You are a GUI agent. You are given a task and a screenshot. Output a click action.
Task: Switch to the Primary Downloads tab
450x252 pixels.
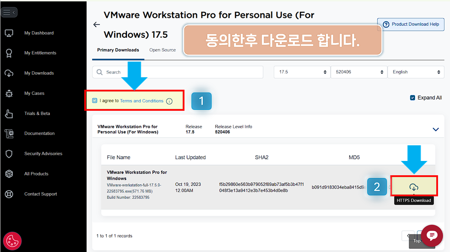click(x=118, y=50)
